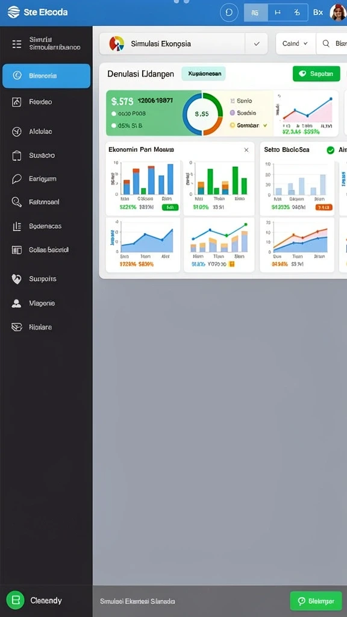The width and height of the screenshot is (347, 617).
Task: Click the Bx item in top bar
Action: (x=318, y=12)
